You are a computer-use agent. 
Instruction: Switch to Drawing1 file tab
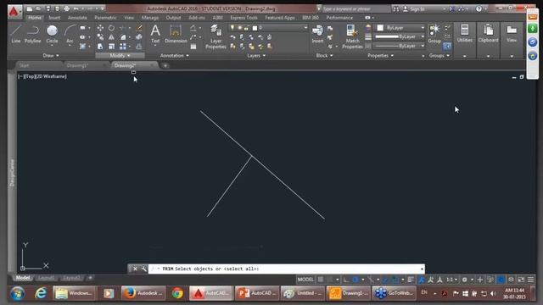pyautogui.click(x=77, y=65)
